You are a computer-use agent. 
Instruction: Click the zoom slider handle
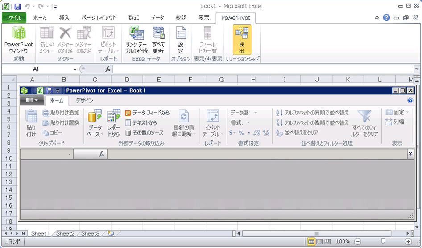(383, 241)
